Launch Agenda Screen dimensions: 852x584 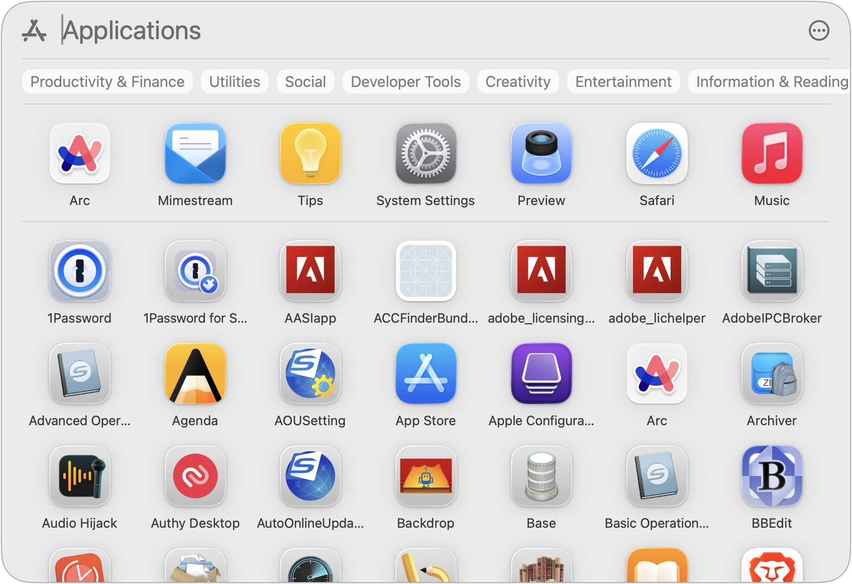tap(195, 374)
